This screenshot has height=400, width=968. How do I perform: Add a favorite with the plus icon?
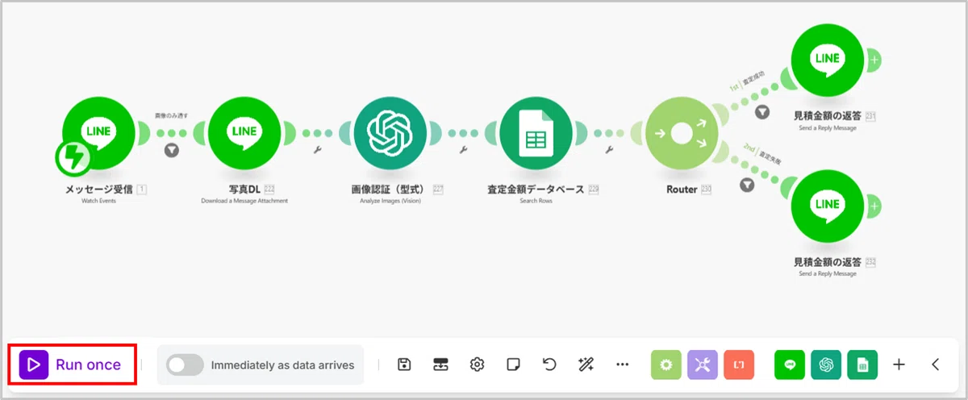899,365
